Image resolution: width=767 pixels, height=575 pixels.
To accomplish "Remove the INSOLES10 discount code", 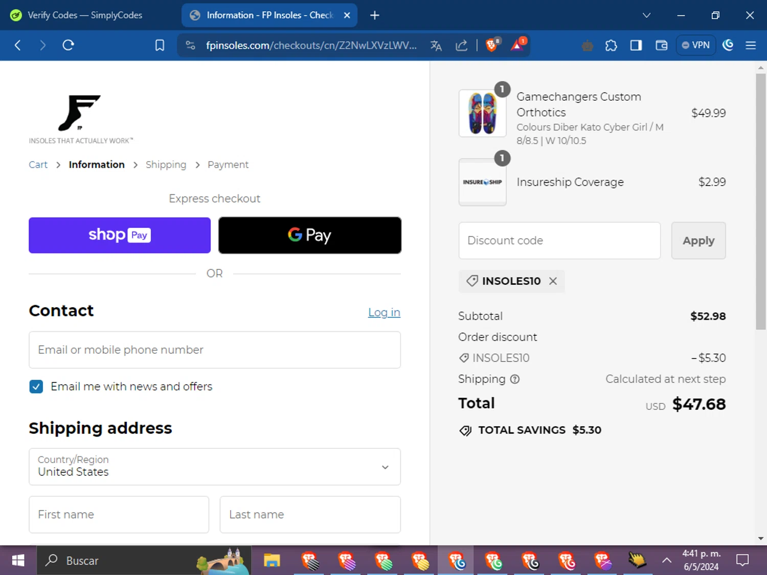I will pyautogui.click(x=553, y=281).
